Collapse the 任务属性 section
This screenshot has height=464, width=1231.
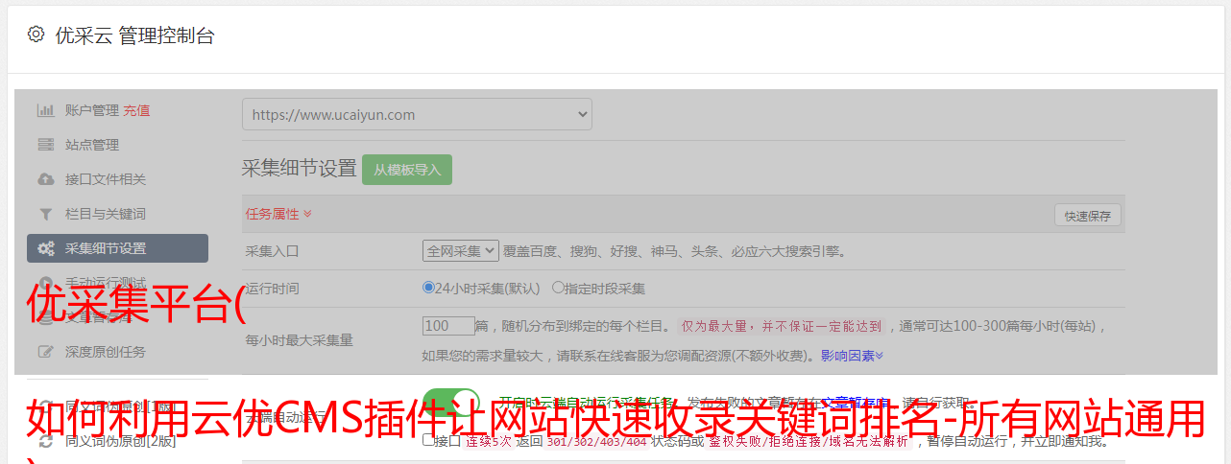pyautogui.click(x=278, y=214)
